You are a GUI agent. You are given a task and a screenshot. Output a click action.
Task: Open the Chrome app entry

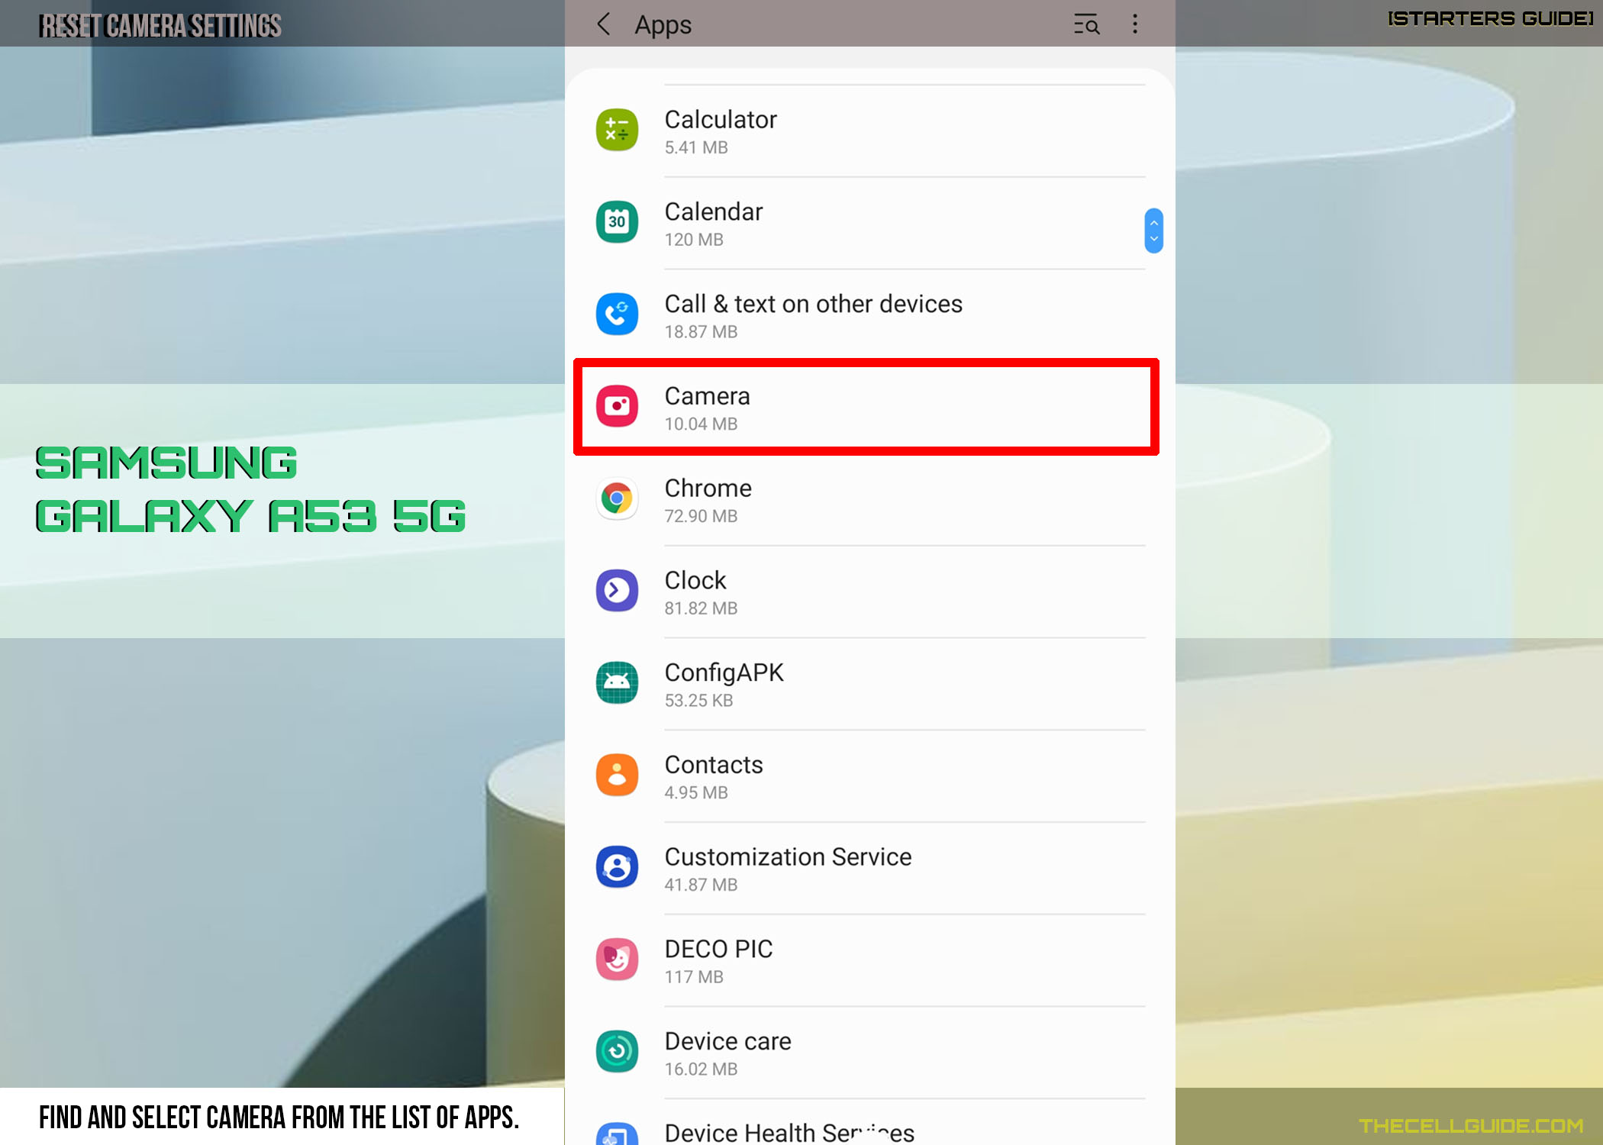coord(870,500)
